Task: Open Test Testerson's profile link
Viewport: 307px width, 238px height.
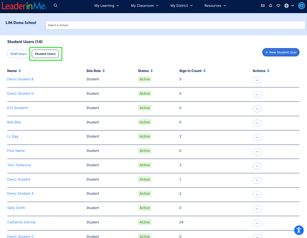Action: (19, 165)
